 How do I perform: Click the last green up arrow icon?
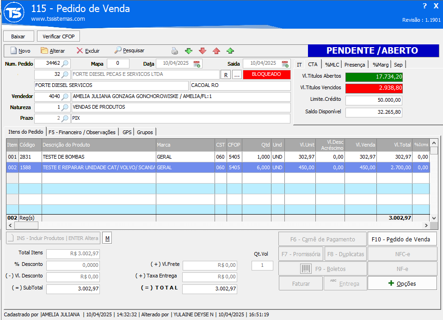(230, 51)
